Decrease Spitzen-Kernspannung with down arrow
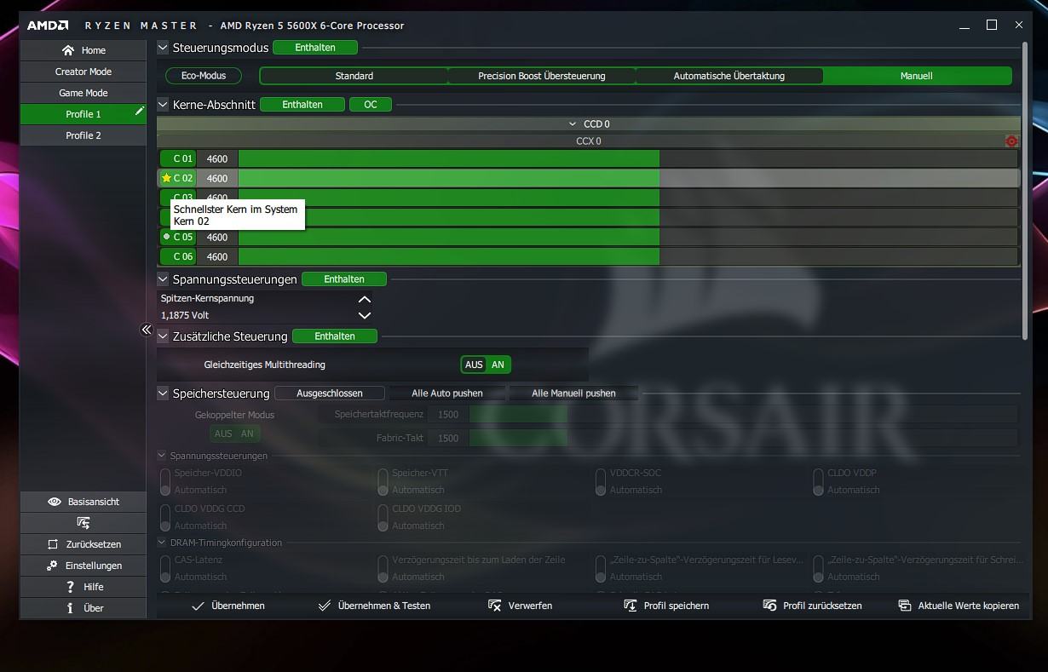Image resolution: width=1048 pixels, height=672 pixels. point(365,315)
